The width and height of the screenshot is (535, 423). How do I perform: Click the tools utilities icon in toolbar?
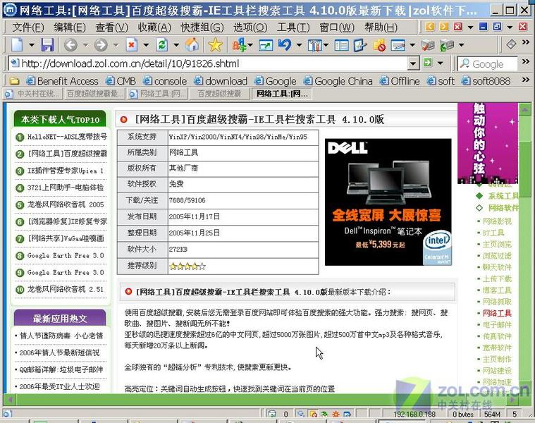click(x=314, y=44)
